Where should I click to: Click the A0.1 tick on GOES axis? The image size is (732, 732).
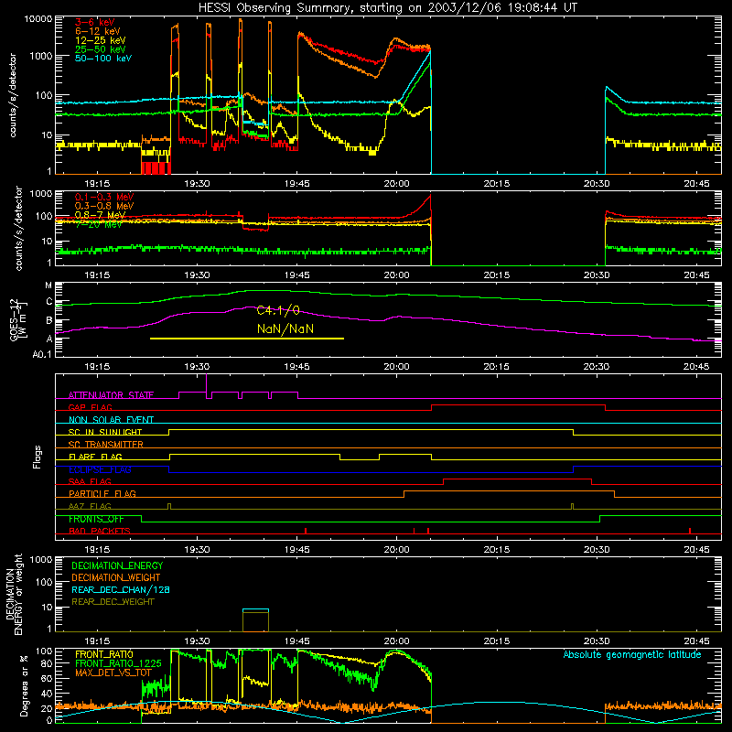point(42,355)
